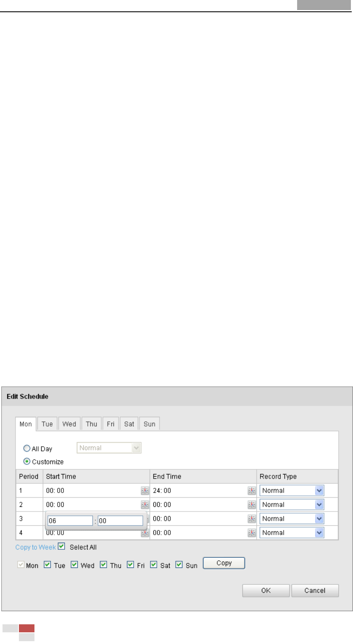Click the hour field showing 06
353x642 pixels.
pyautogui.click(x=70, y=521)
